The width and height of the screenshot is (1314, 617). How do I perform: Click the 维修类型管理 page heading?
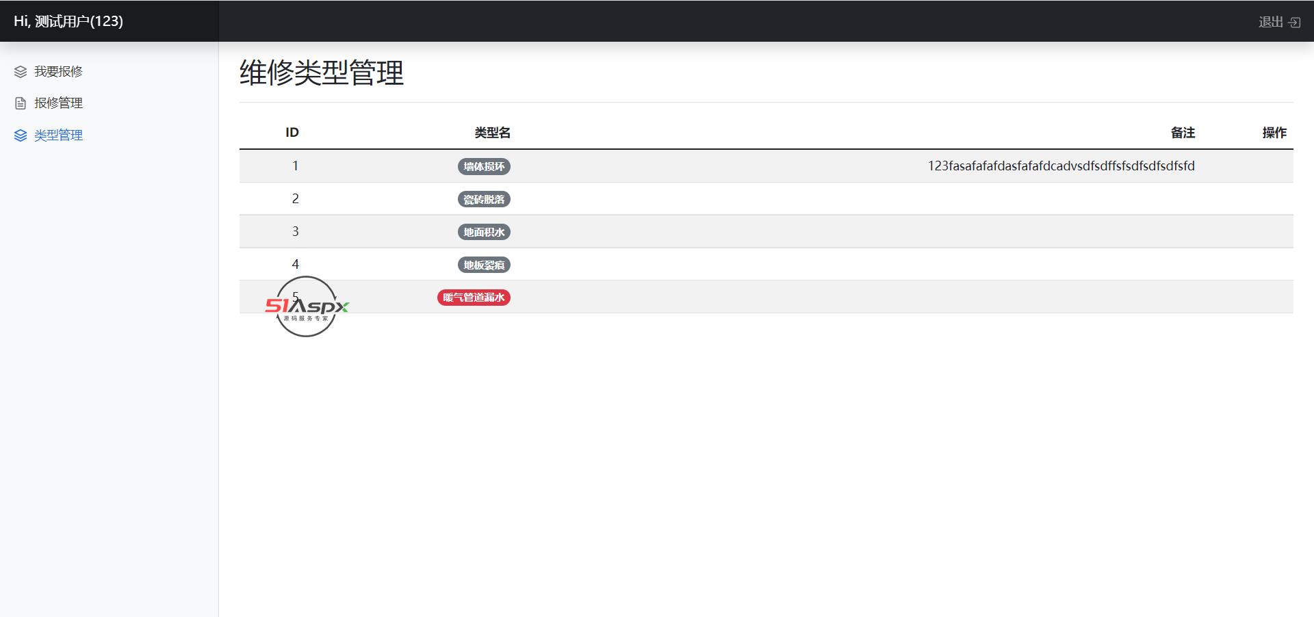click(322, 73)
